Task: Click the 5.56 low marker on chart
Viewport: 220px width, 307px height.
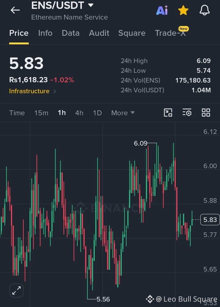Action: coord(103,299)
